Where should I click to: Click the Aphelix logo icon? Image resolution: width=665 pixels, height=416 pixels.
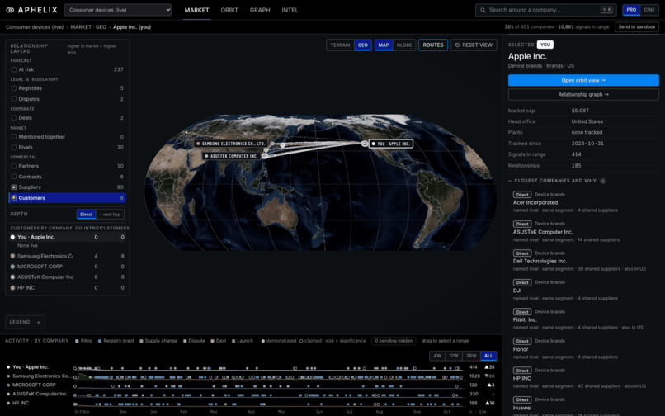10,10
